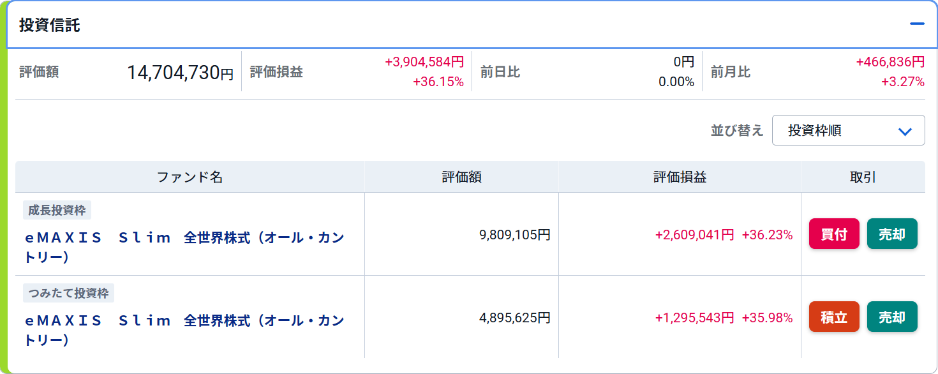The width and height of the screenshot is (938, 374).
Task: Click the dropdown chevron arrow beside 投資枠順
Action: [x=904, y=131]
